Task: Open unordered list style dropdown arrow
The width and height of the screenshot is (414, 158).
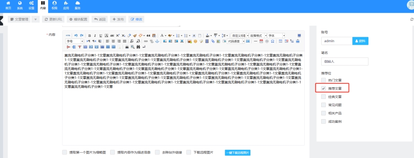Action: point(190,36)
